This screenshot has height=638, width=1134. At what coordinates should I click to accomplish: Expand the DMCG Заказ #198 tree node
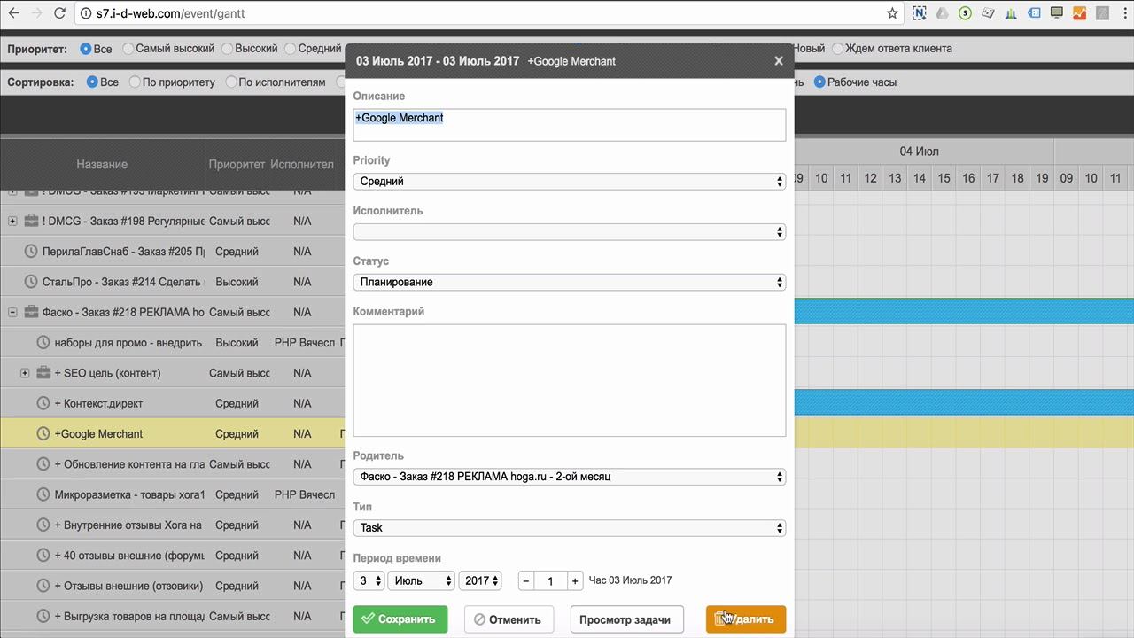point(12,221)
